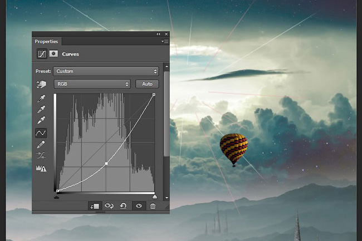Screen dimensions: 362x241
Task: Click the histogram accuracy warning icon
Action: point(41,168)
